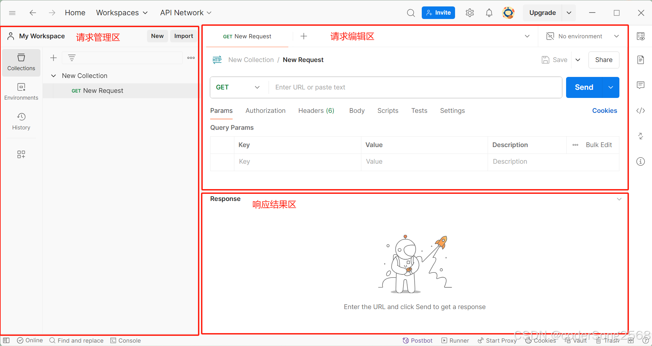The height and width of the screenshot is (346, 652).
Task: Switch to the Headers (6) tab
Action: [x=316, y=111]
